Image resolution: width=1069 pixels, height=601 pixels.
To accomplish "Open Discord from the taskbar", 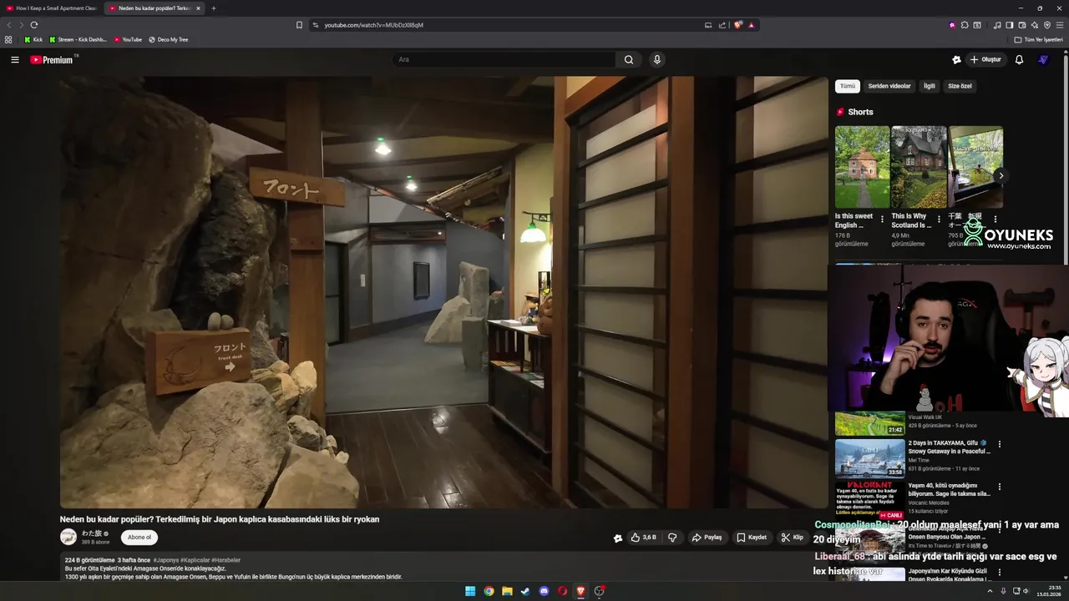I will [x=544, y=591].
